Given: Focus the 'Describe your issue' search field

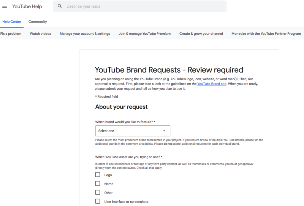Looking at the screenshot, I should tap(142, 6).
